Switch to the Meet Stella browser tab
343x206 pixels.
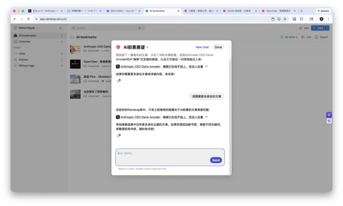point(123,11)
